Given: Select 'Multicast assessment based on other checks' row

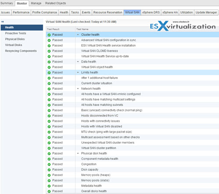Looking at the screenshot, I should point(132,138).
